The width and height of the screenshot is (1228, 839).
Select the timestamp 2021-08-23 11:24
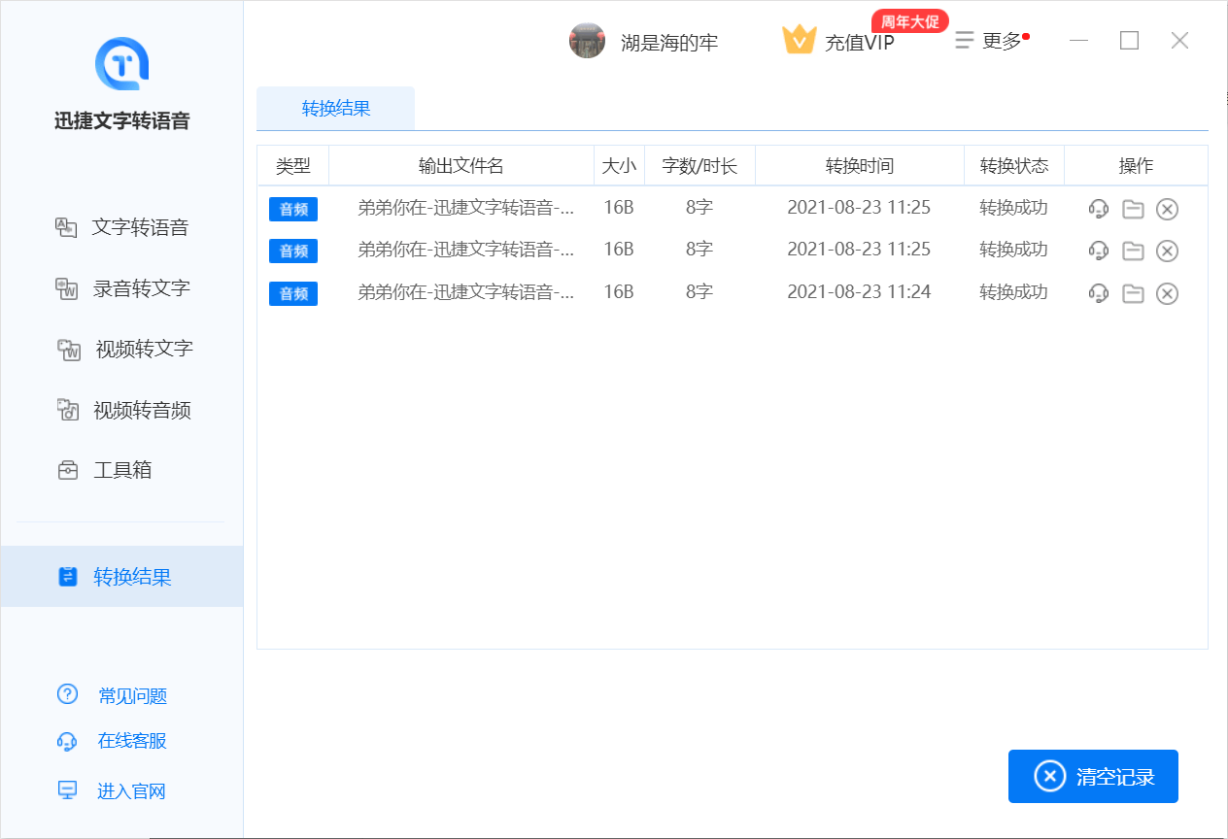point(859,291)
